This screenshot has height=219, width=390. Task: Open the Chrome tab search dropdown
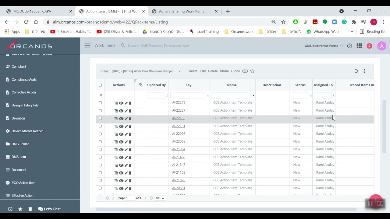pyautogui.click(x=342, y=11)
